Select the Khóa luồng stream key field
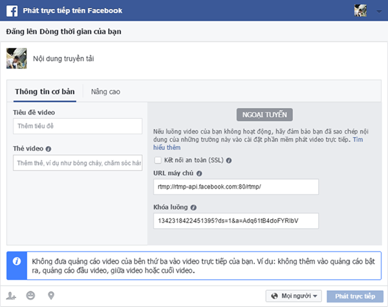The width and height of the screenshot is (388, 307). (x=236, y=221)
